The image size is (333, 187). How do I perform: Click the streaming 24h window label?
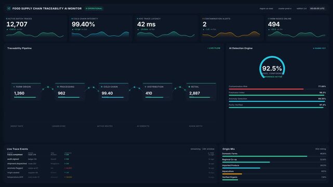pos(203,149)
